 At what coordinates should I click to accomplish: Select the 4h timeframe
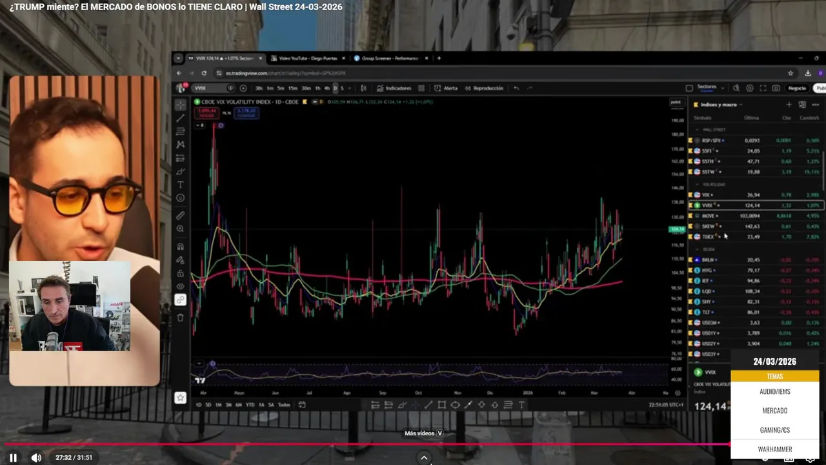click(327, 88)
